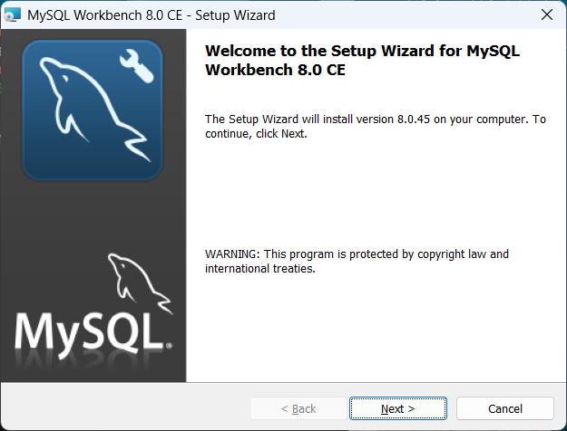Click the installer icon in the title bar

point(13,15)
